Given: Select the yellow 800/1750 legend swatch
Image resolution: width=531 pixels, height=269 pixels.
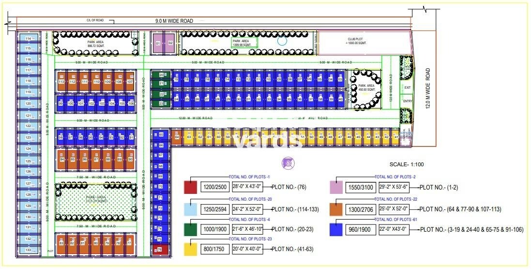Looking at the screenshot, I should (191, 250).
